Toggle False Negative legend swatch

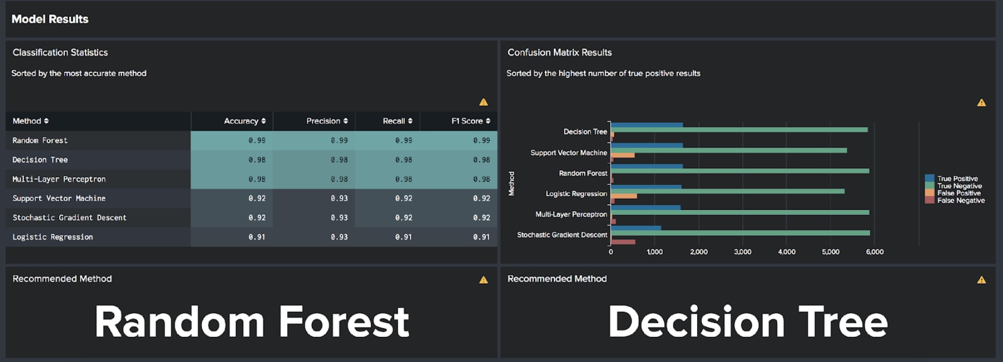tap(929, 200)
